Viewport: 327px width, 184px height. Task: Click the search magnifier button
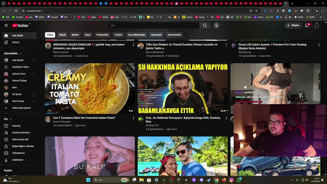coord(205,25)
